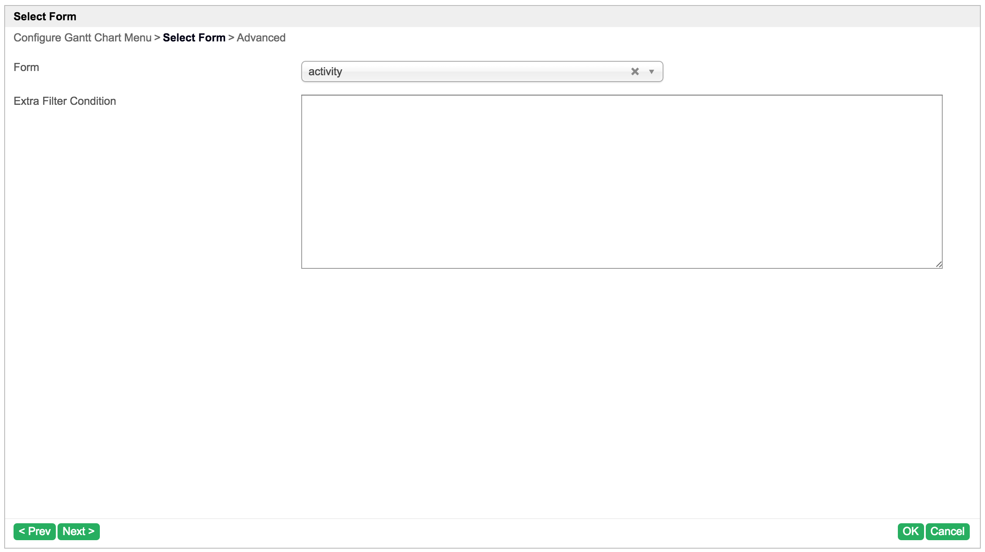Screen dimensions: 985x552
Task: Click the Select Form dialog title
Action: 45,16
